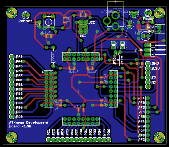
Task: Click the LED symbol next to Reboot
Action: coord(26,15)
